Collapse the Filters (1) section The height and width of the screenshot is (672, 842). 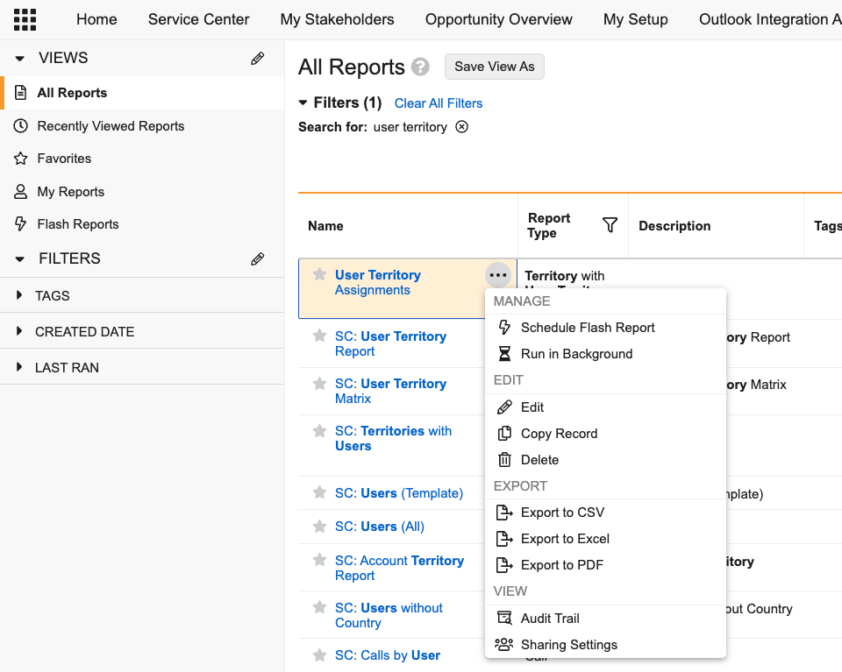pyautogui.click(x=303, y=103)
